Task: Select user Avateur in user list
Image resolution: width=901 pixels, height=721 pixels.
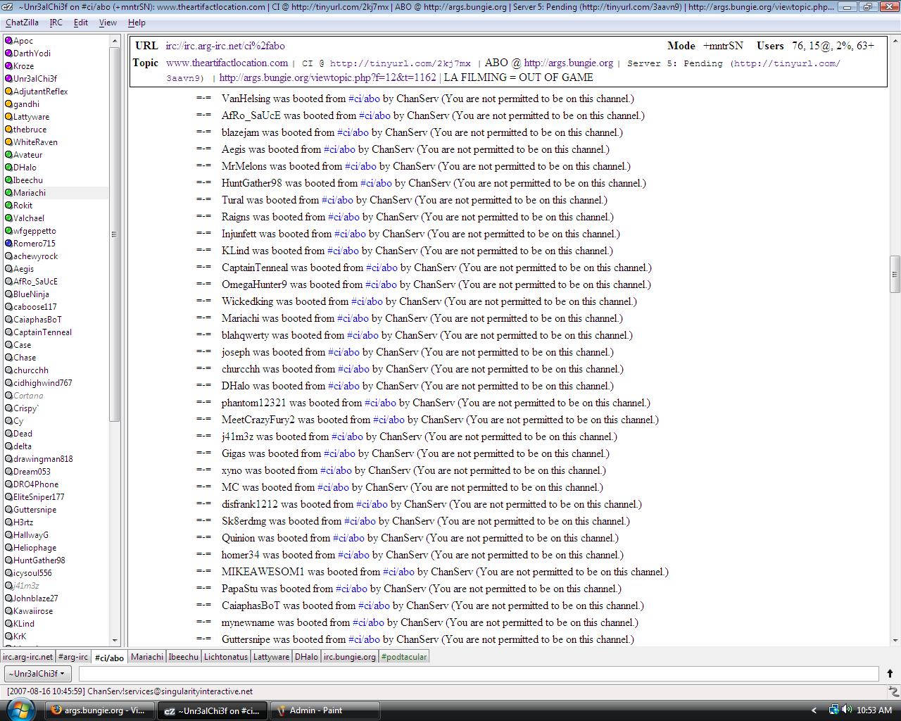Action: 28,155
